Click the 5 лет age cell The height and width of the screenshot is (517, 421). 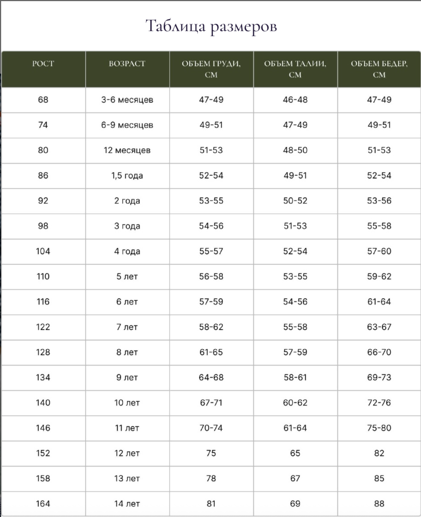(127, 277)
